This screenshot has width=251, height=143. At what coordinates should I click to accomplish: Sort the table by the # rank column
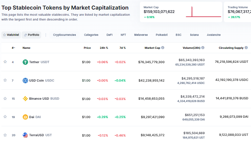tap(13, 48)
